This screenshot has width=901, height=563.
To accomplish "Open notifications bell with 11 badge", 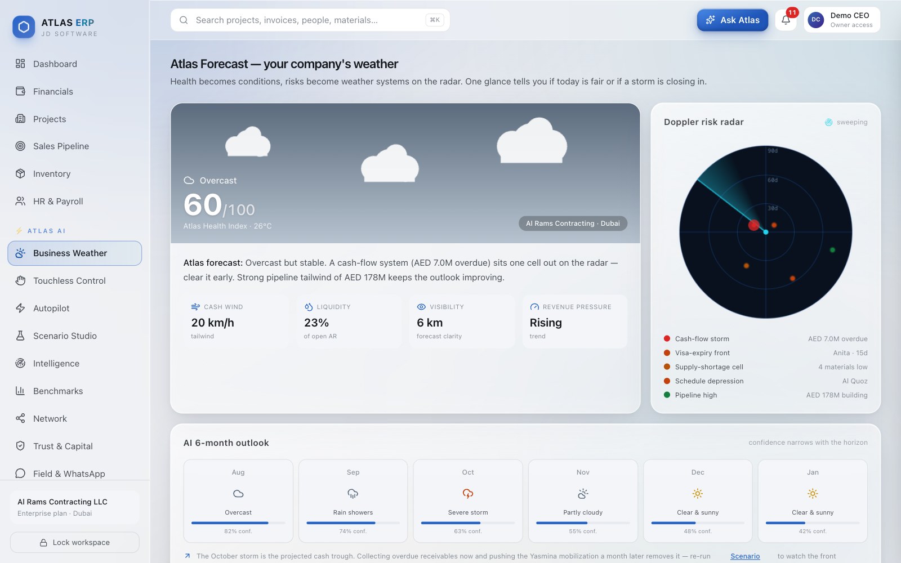I will coord(786,20).
